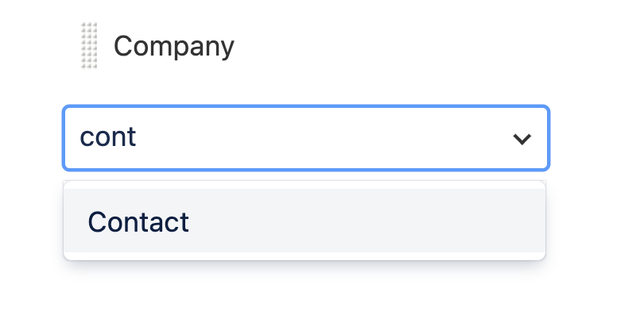644x311 pixels.
Task: Select the reorder handle for the Company field
Action: click(x=89, y=45)
